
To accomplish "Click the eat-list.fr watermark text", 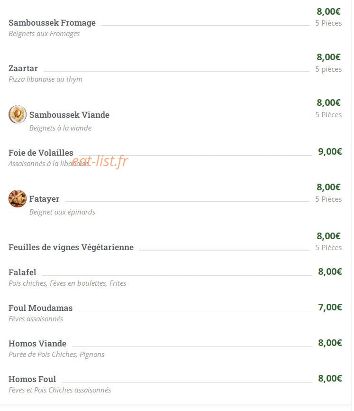I will [100, 161].
